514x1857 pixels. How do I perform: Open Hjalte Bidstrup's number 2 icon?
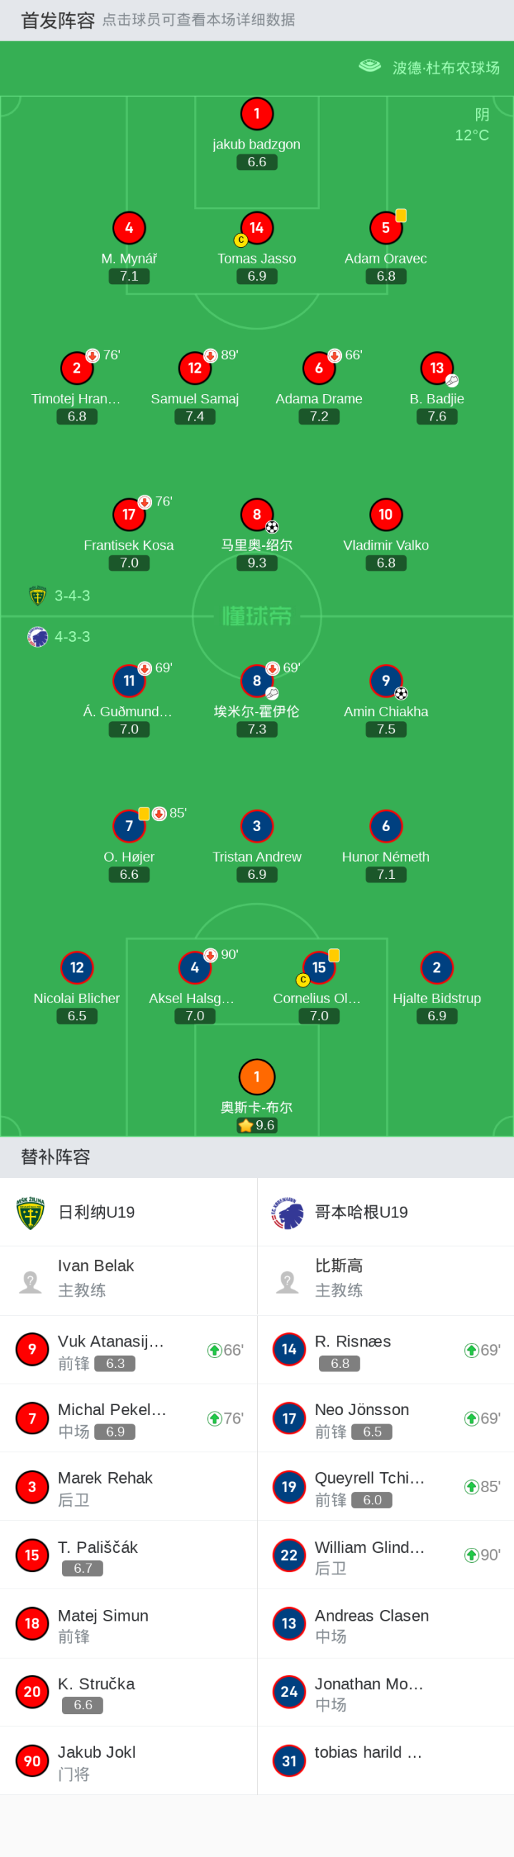(437, 967)
